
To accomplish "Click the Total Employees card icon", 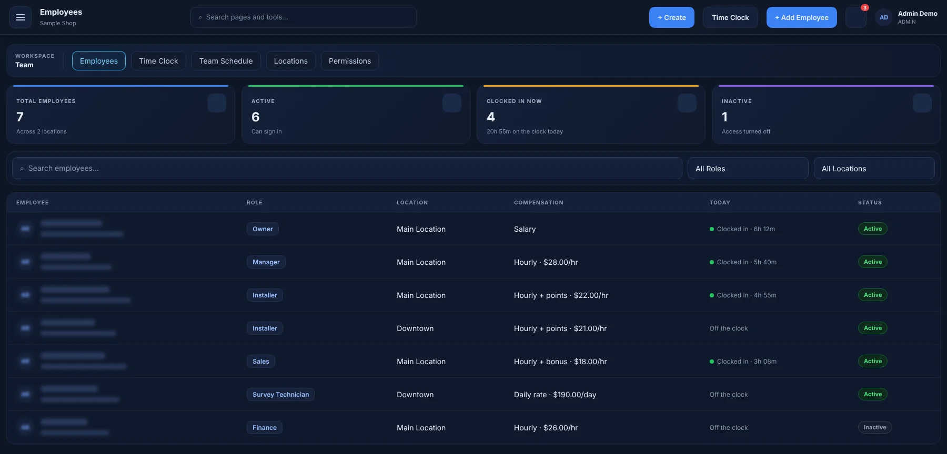I will [x=217, y=103].
